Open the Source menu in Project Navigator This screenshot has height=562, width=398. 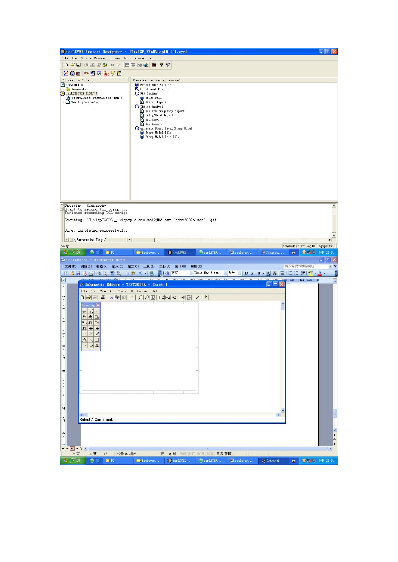coord(86,58)
